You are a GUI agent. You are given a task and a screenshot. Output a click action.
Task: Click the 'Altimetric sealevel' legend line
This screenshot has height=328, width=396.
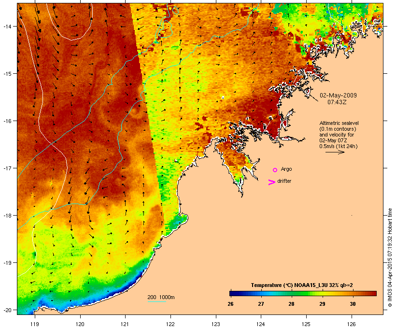point(339,123)
